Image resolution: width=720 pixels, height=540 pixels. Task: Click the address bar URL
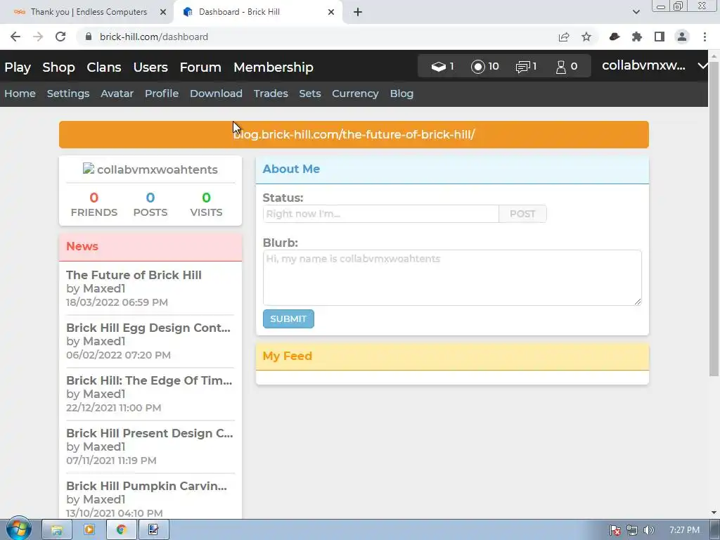click(154, 37)
